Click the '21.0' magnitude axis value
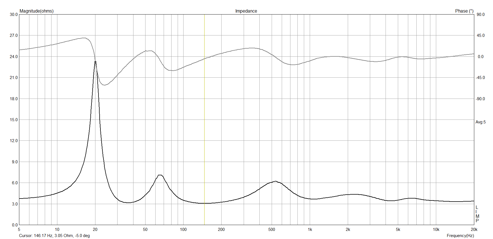The width and height of the screenshot is (493, 239). click(x=14, y=78)
